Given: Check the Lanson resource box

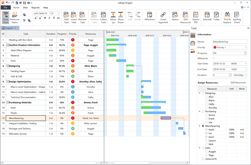Looking at the screenshot, I should tap(206, 141).
